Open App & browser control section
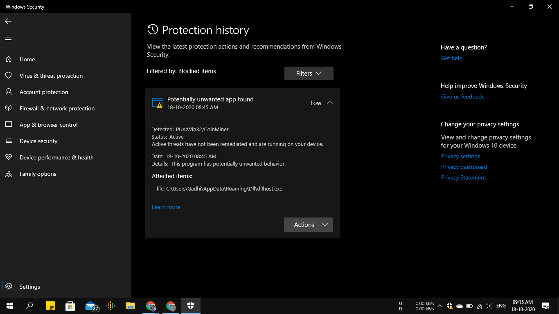 [x=48, y=125]
